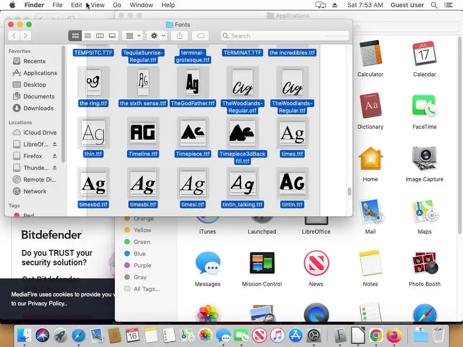
Task: Select times.ttf font icon
Action: click(x=293, y=133)
